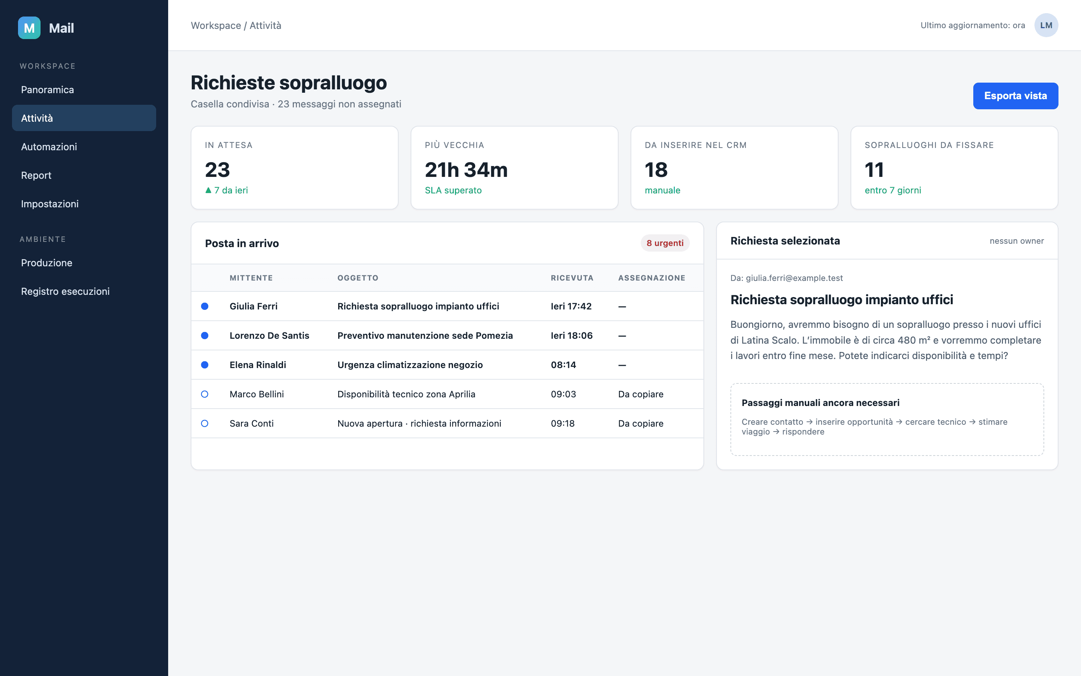This screenshot has height=676, width=1081.
Task: Switch to Produzione environment
Action: (x=84, y=263)
